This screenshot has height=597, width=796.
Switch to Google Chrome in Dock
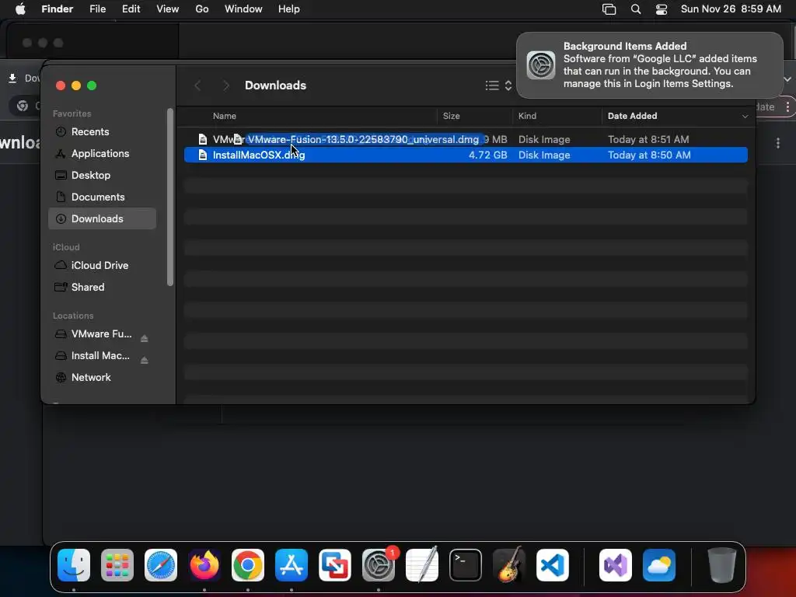tap(248, 565)
